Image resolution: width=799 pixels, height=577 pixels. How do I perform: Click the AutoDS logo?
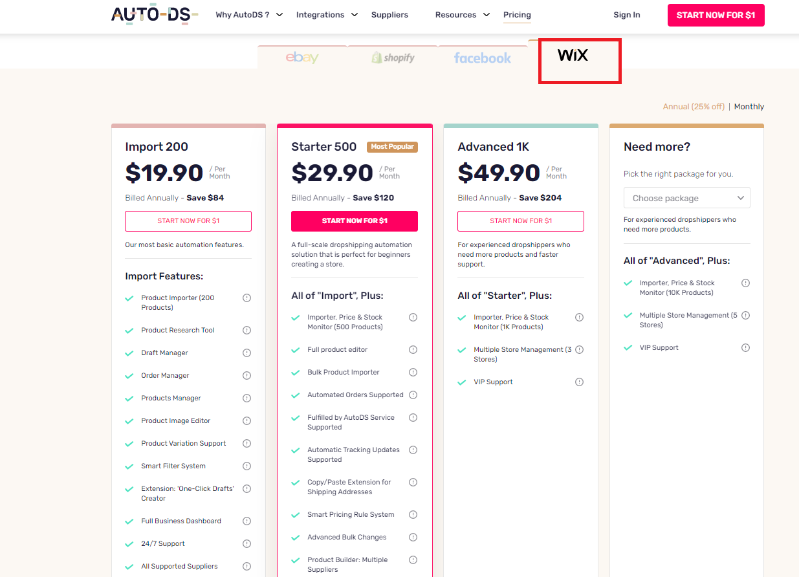coord(155,15)
